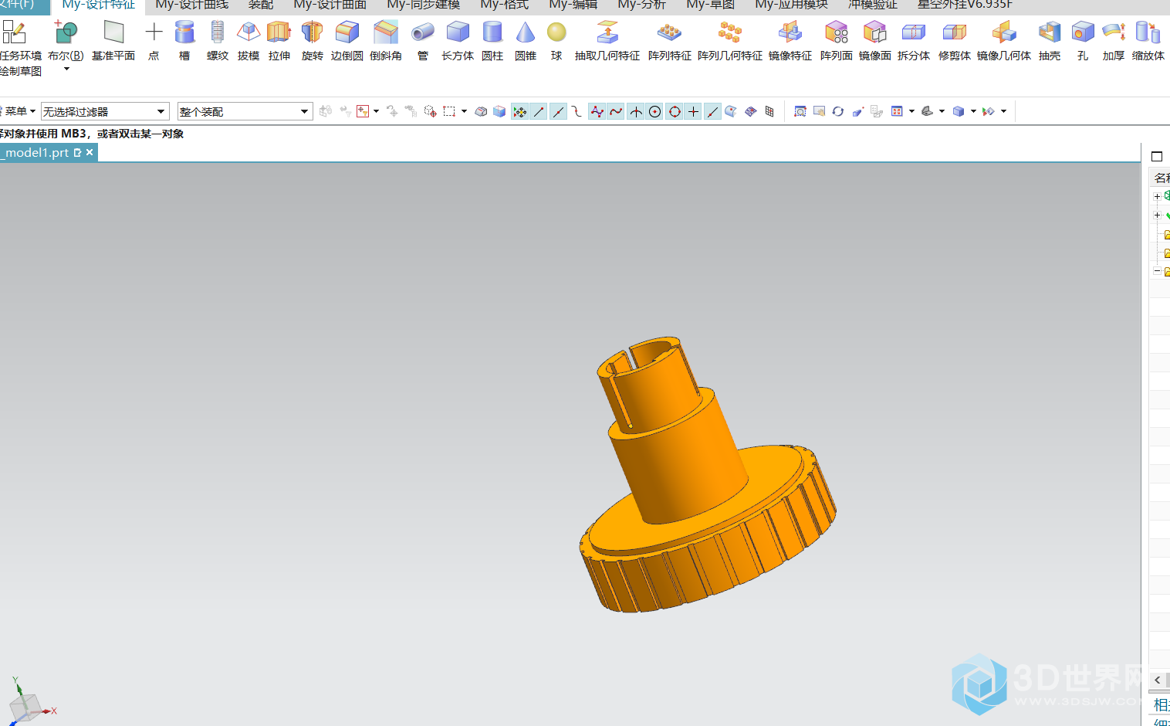
Task: Open the 阵列面 pattern face tool
Action: tap(837, 41)
